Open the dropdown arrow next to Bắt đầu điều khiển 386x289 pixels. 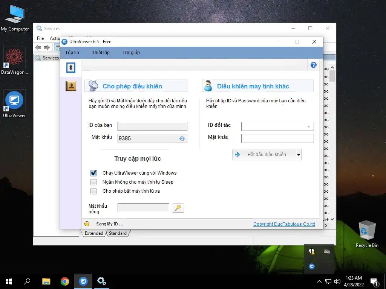(299, 155)
